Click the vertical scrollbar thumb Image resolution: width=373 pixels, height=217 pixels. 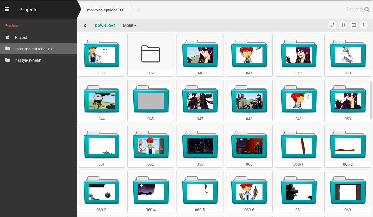371,100
